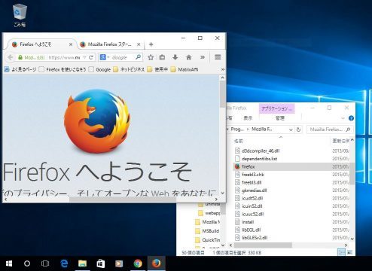Open the Firefox hamburger menu
This screenshot has height=271, width=372.
218,57
